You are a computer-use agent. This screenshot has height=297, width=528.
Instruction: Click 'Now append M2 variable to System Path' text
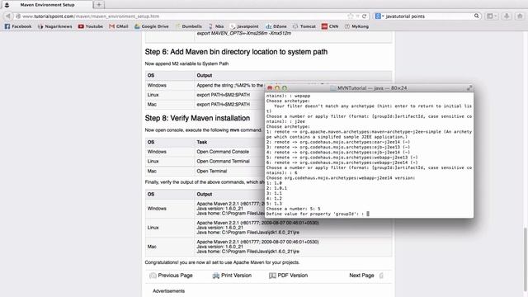186,64
